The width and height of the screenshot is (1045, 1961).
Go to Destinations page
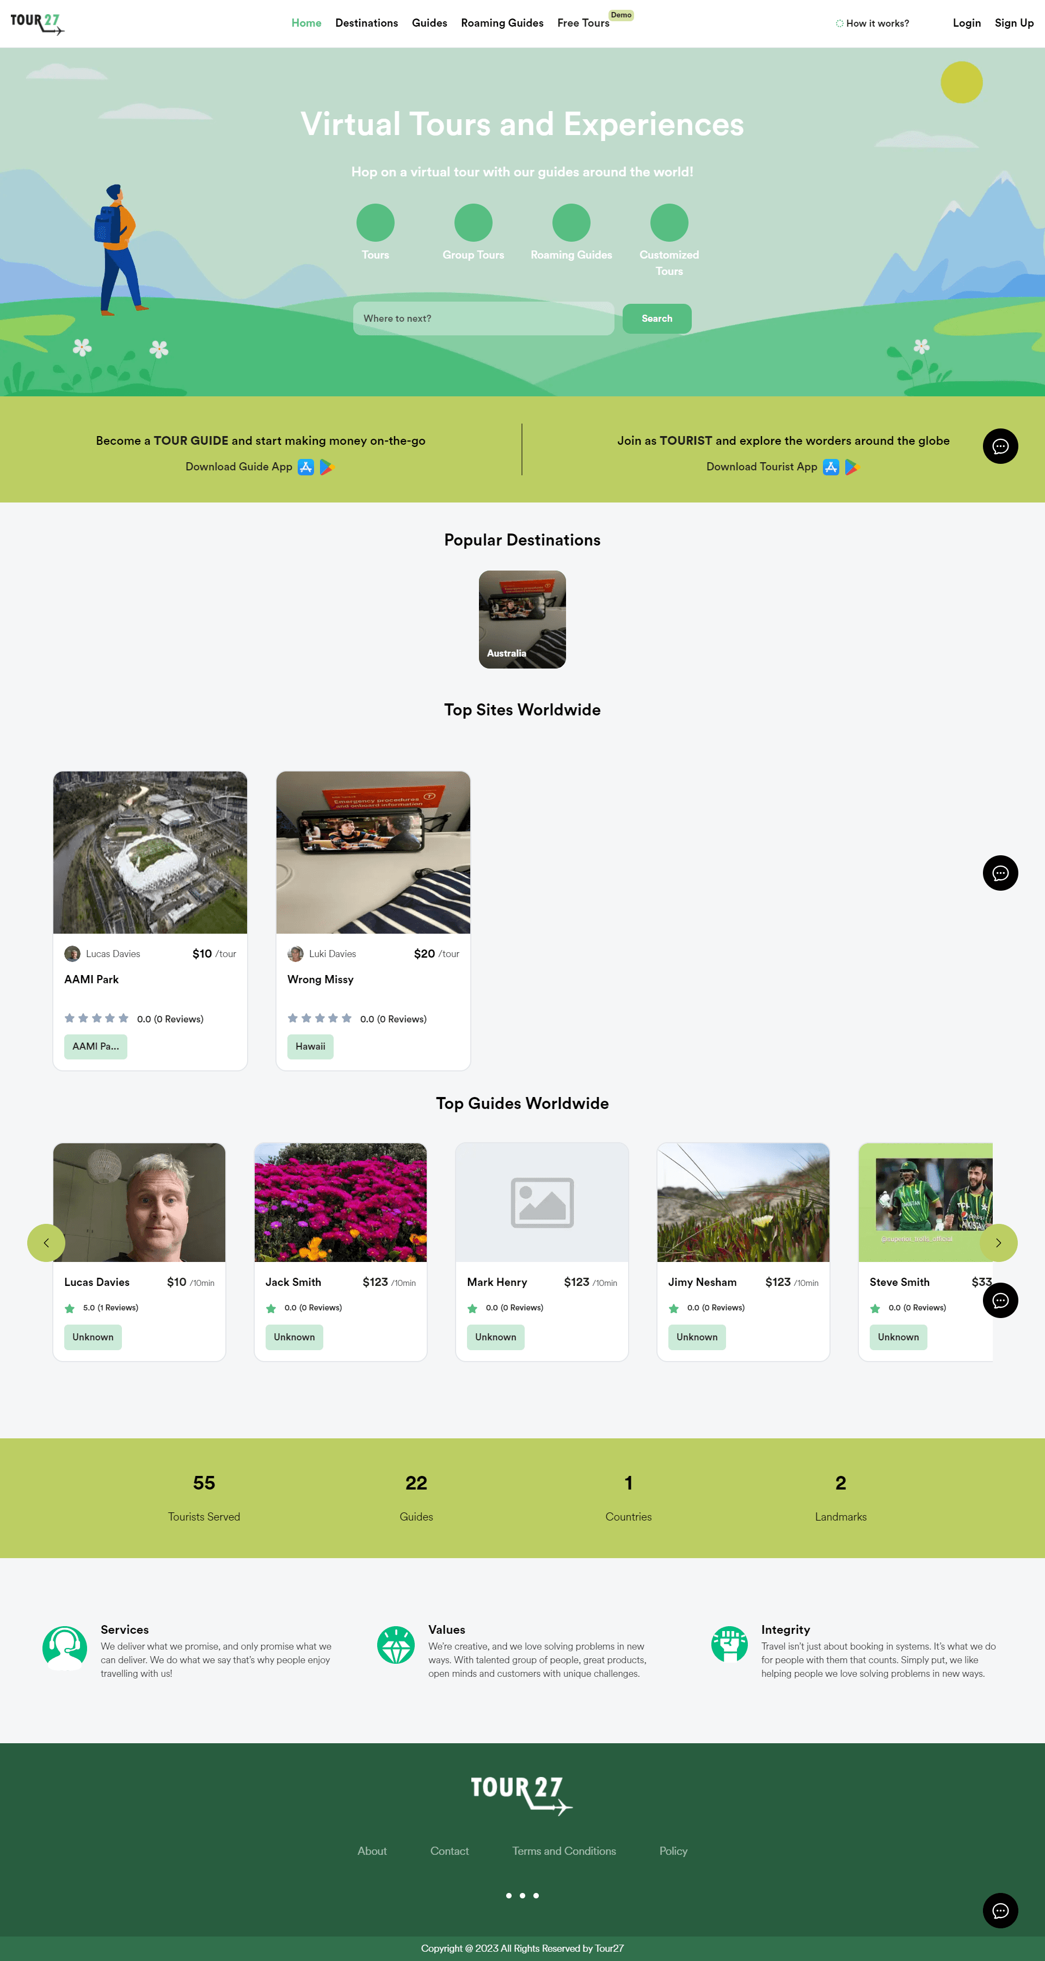(x=366, y=23)
